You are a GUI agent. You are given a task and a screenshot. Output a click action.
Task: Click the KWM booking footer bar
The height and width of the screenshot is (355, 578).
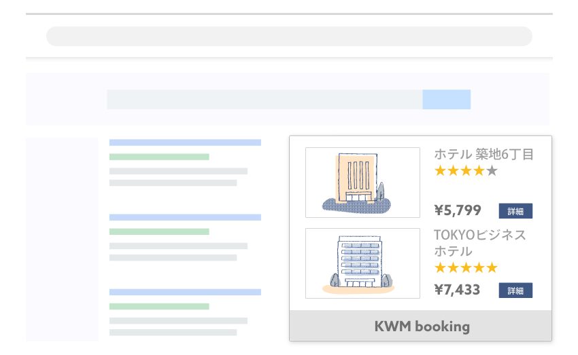(x=421, y=326)
